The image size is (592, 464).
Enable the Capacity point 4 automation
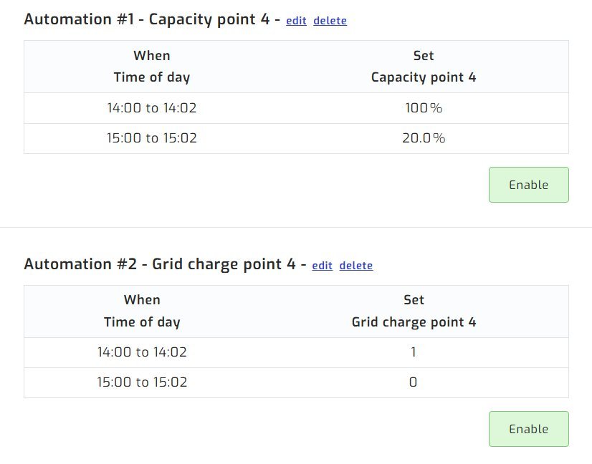pos(528,185)
